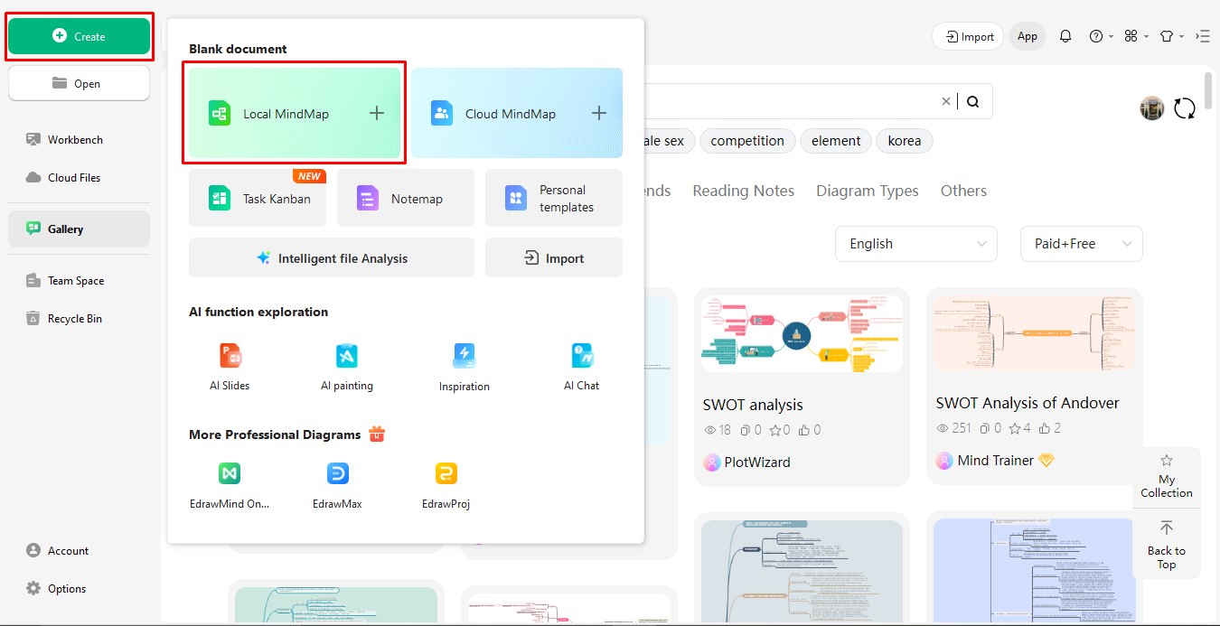Click the gift icon beside More Professional Diagrams
Image resolution: width=1220 pixels, height=626 pixels.
coord(377,434)
